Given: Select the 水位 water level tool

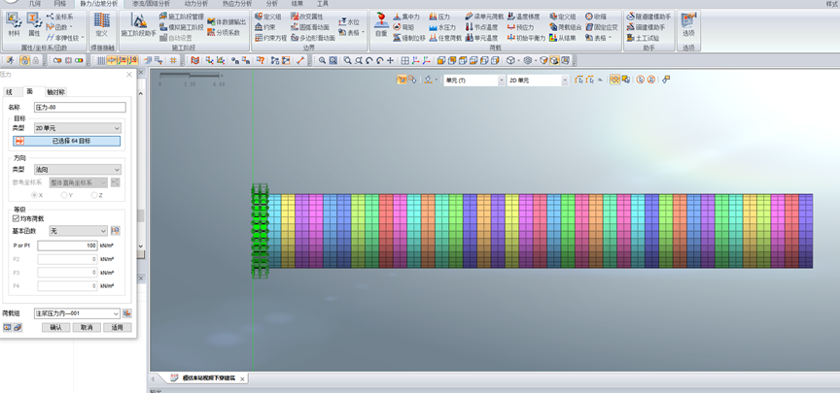Looking at the screenshot, I should click(349, 22).
